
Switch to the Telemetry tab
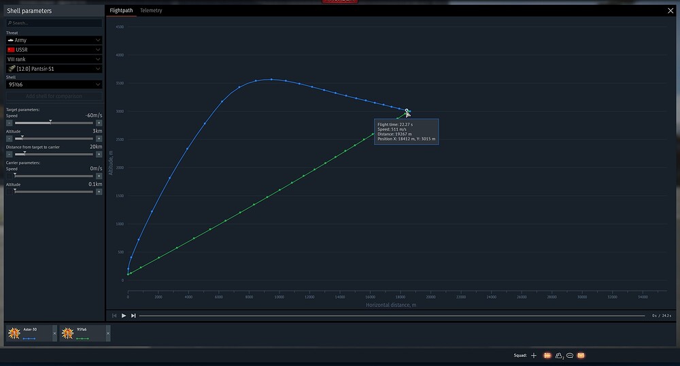pyautogui.click(x=151, y=10)
